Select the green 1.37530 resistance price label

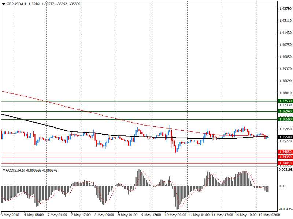tap(285, 101)
